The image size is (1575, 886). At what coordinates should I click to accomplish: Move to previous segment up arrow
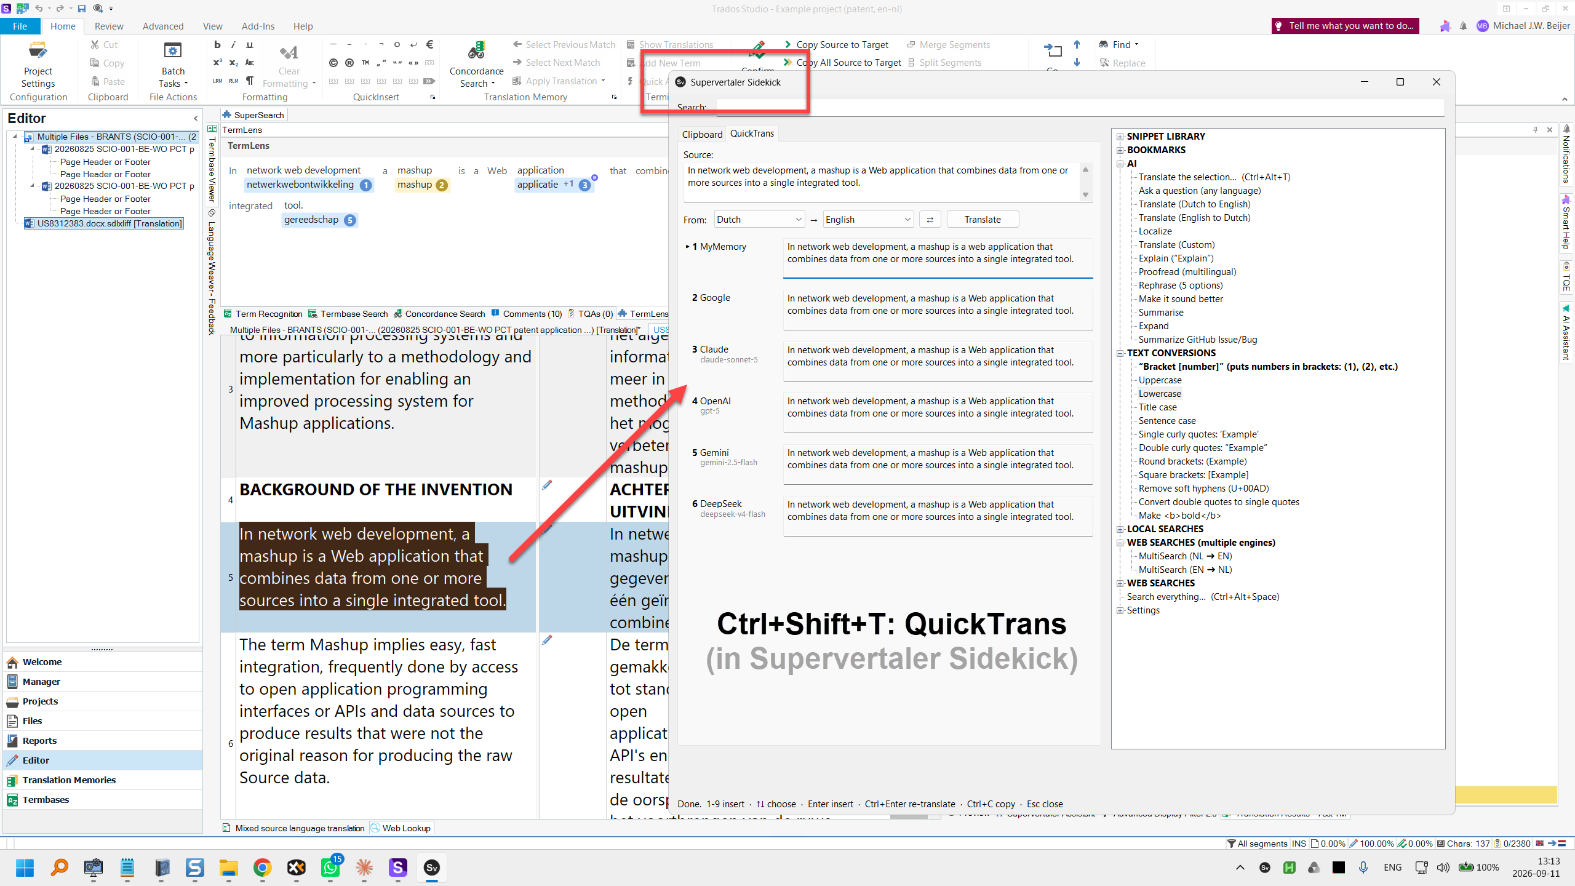(1077, 44)
